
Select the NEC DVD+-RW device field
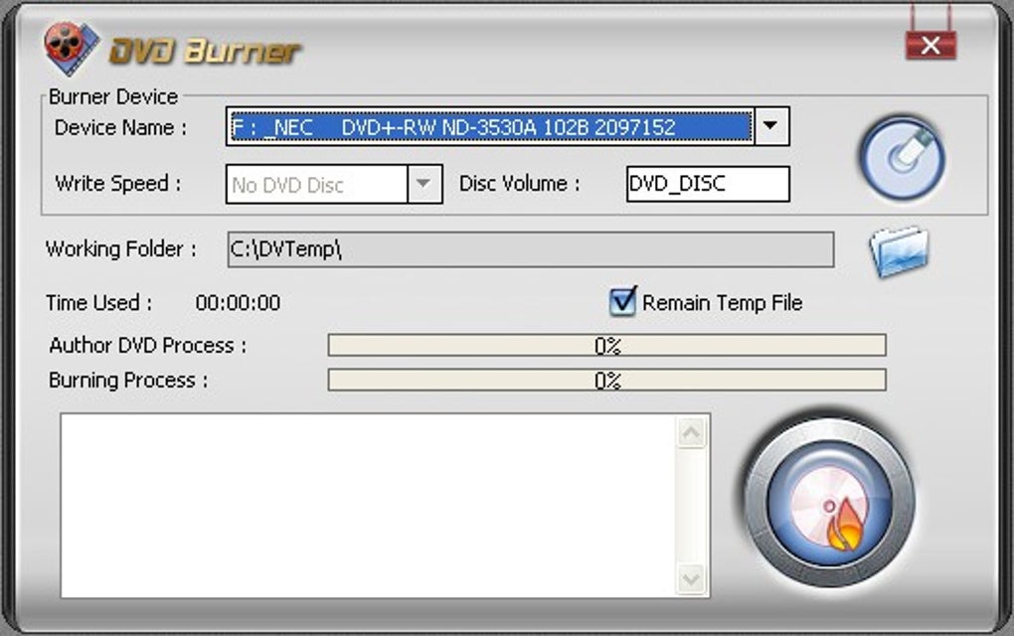(490, 126)
